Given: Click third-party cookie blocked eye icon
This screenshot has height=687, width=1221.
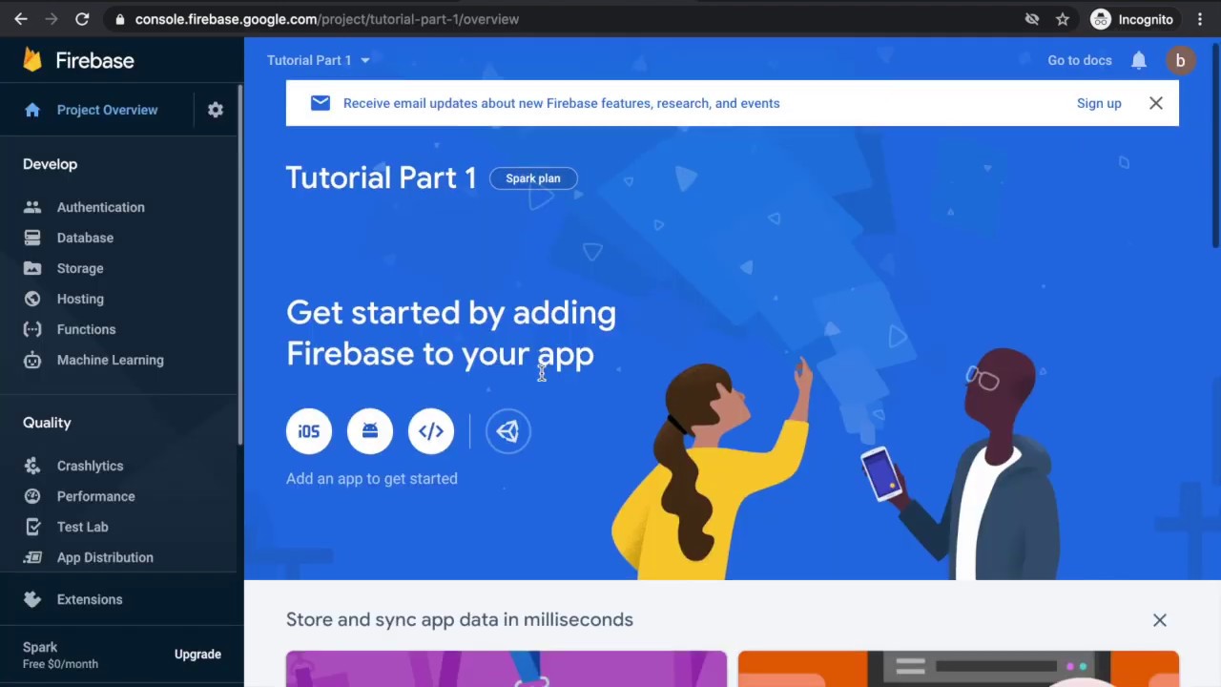Looking at the screenshot, I should [x=1032, y=19].
